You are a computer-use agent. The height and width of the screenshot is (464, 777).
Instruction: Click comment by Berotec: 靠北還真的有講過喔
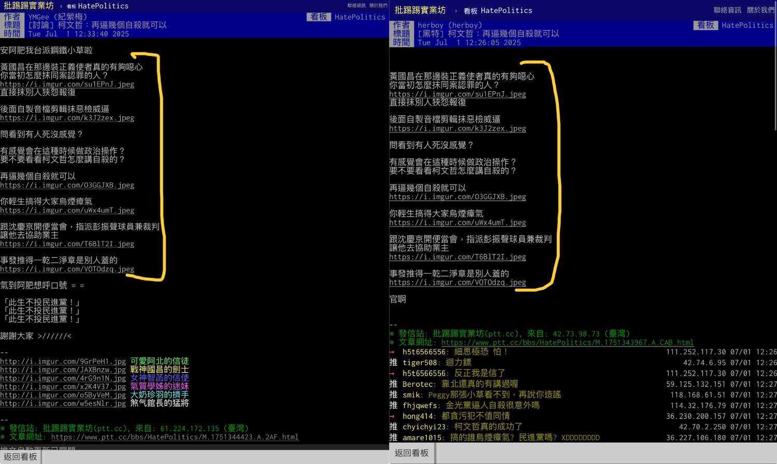click(583, 384)
